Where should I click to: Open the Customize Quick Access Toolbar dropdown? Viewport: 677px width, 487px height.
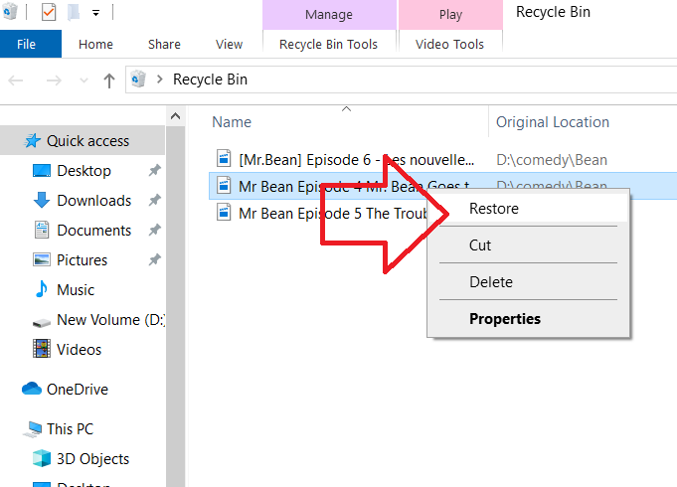(95, 13)
